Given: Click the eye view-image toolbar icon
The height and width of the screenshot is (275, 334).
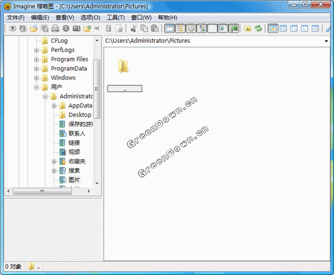Looking at the screenshot, I should click(13, 29).
